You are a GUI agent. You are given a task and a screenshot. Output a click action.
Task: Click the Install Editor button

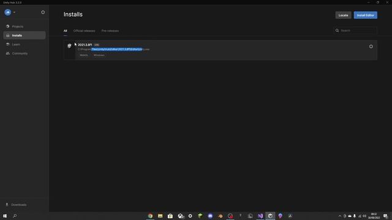[366, 15]
